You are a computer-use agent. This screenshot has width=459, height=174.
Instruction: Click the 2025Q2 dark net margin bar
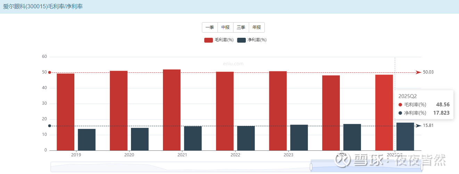coord(405,137)
